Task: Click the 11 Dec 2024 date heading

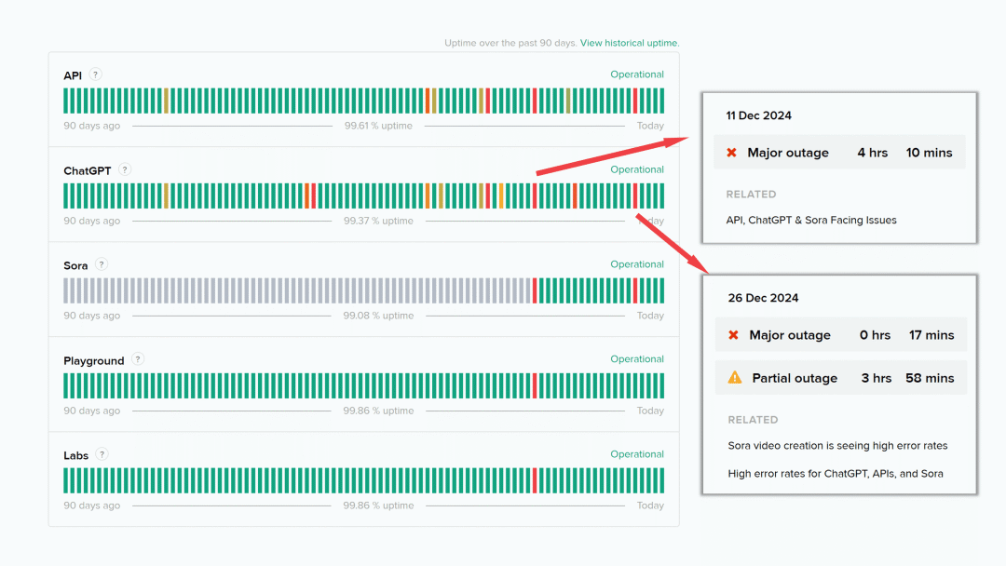Action: tap(758, 115)
